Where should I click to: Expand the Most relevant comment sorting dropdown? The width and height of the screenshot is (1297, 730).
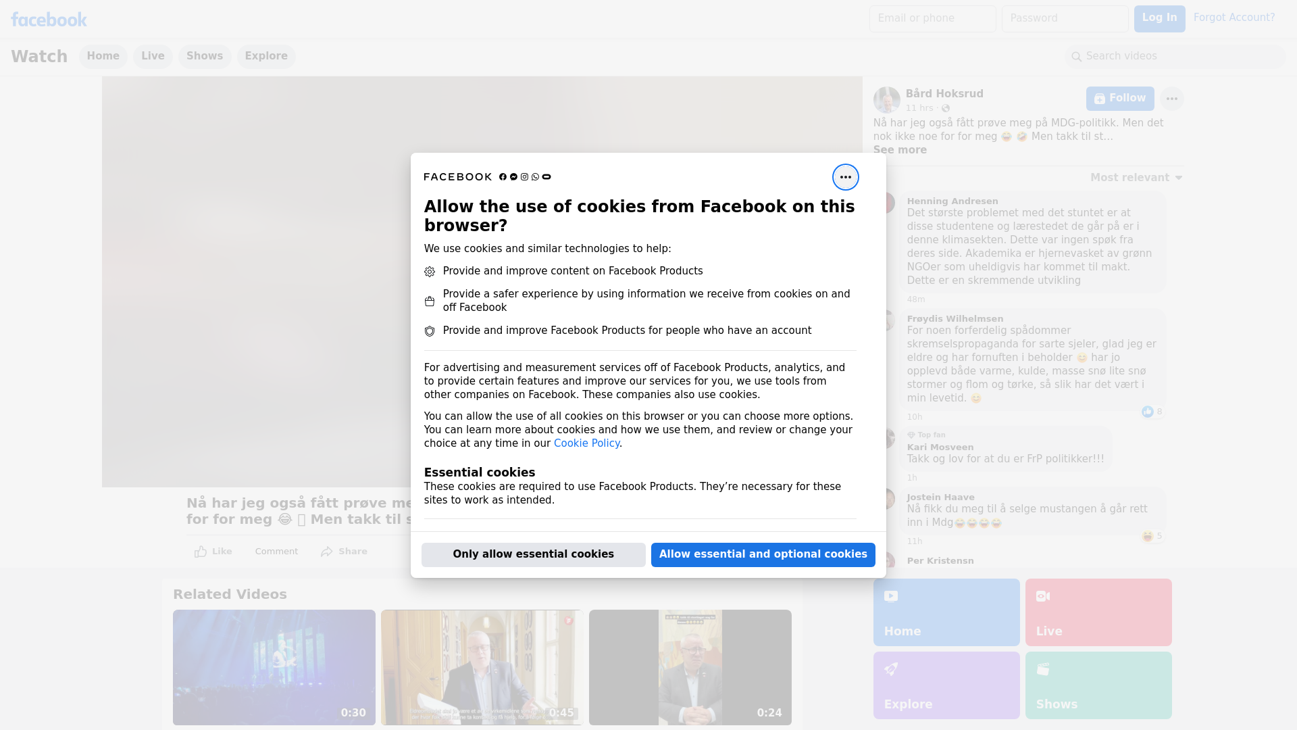pos(1136,178)
